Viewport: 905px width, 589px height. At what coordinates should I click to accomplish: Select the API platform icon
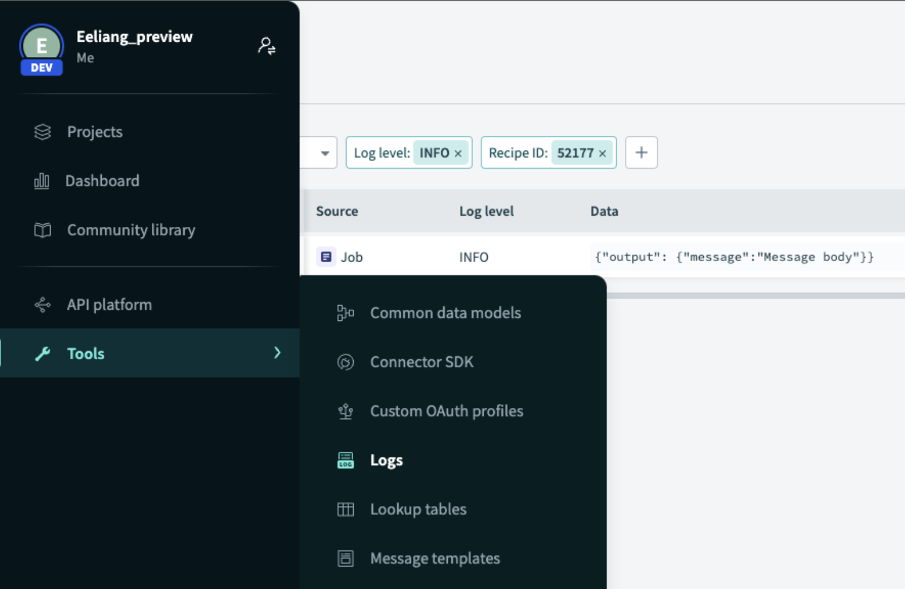(42, 304)
